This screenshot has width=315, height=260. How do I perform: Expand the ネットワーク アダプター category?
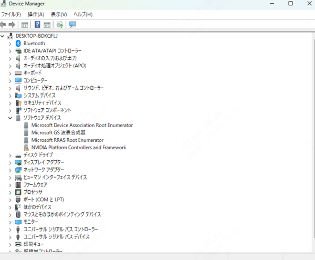point(10,170)
